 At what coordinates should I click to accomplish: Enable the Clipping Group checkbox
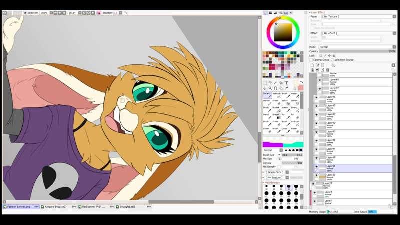(311, 60)
